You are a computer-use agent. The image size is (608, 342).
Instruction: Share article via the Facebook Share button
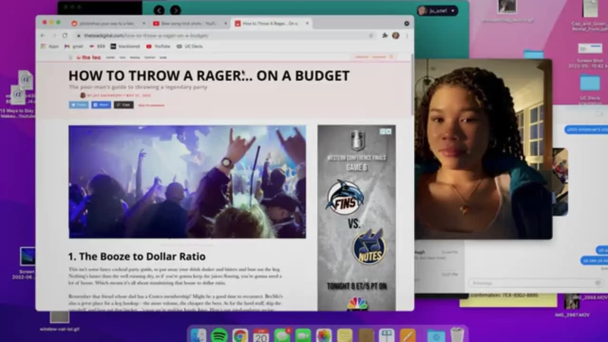coord(101,105)
